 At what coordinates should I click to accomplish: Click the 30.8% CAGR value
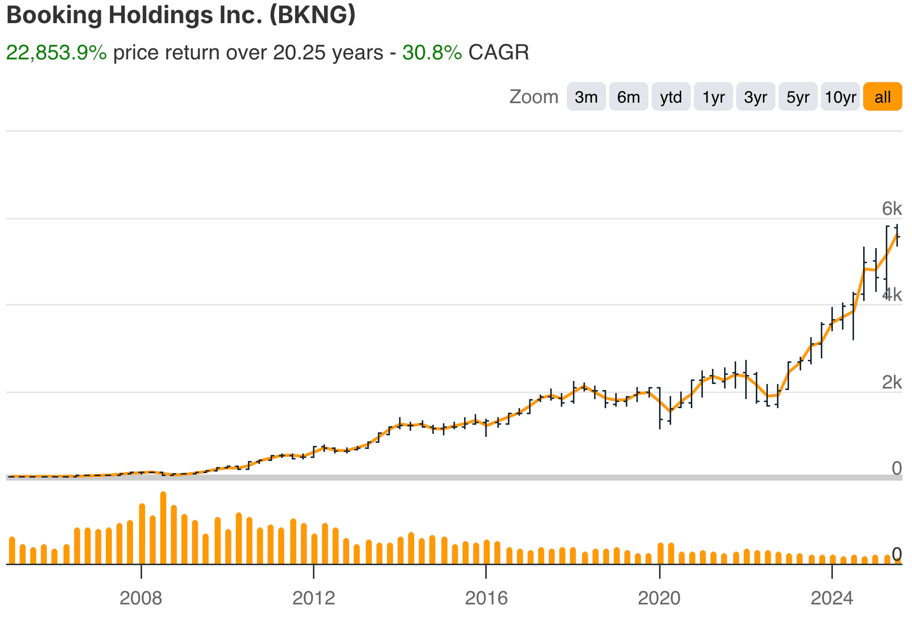(x=431, y=52)
